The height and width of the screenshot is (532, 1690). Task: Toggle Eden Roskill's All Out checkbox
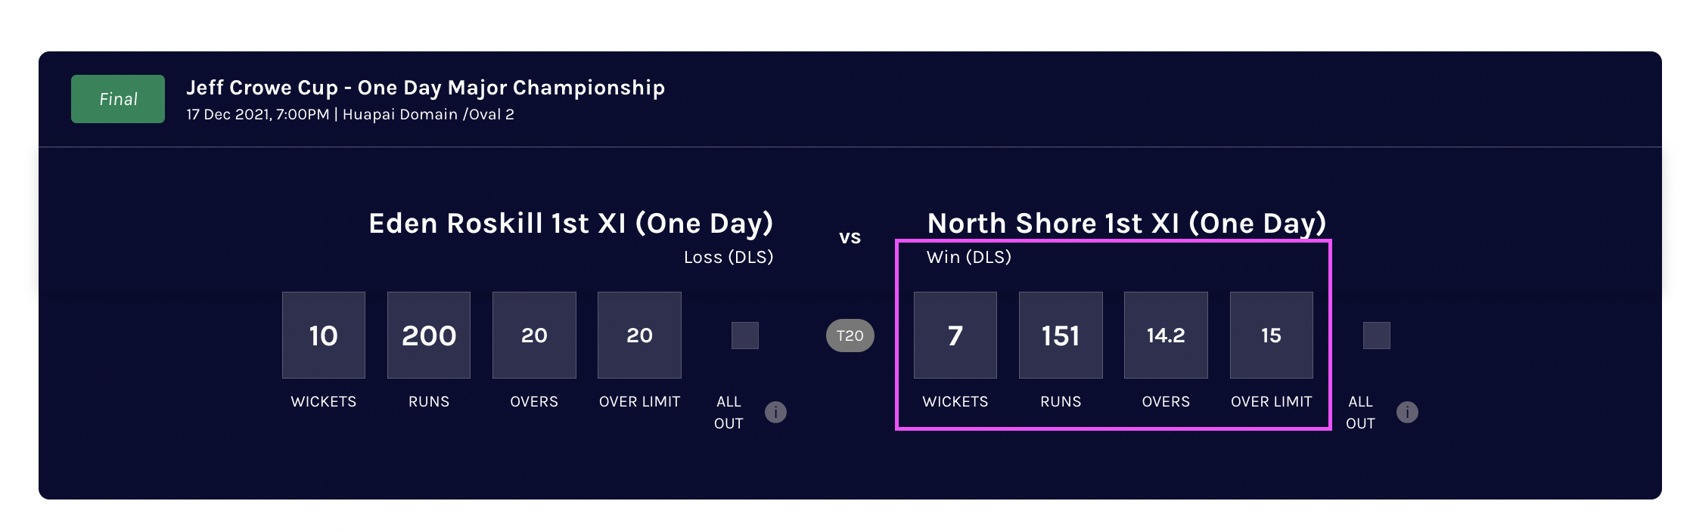point(744,336)
